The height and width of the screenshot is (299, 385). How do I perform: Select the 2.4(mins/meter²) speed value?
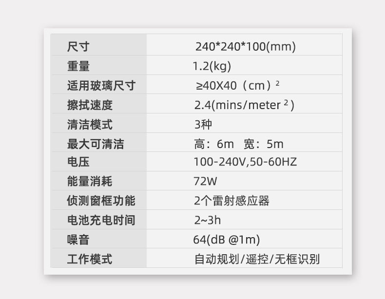click(x=244, y=105)
